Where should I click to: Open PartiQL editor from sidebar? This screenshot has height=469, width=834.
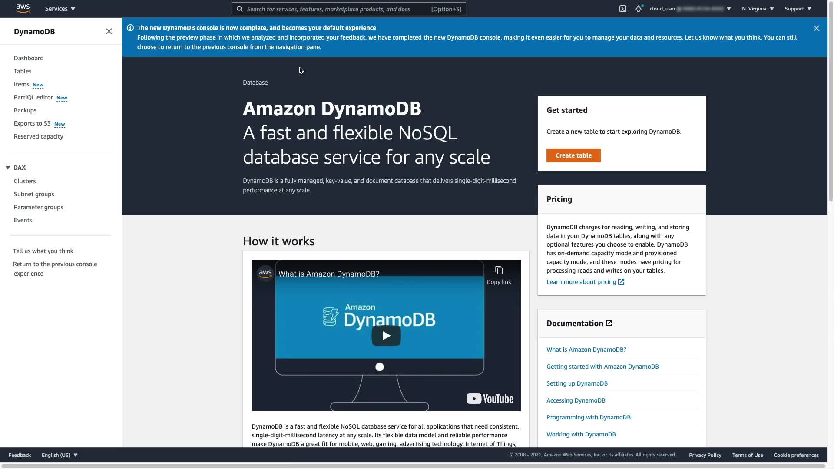tap(33, 97)
